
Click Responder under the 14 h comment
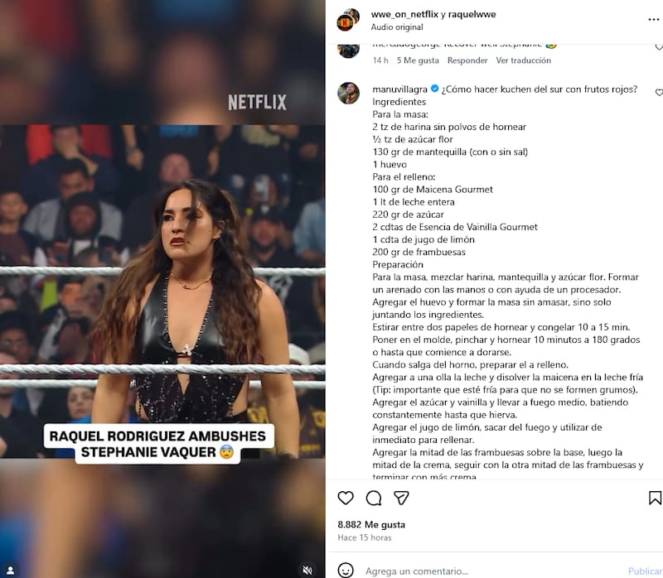pyautogui.click(x=467, y=60)
